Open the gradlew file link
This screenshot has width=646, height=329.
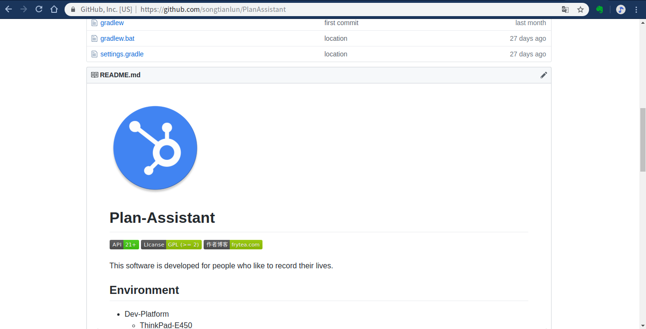(112, 23)
